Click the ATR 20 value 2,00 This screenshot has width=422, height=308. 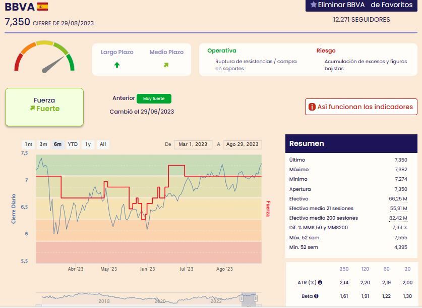click(407, 282)
